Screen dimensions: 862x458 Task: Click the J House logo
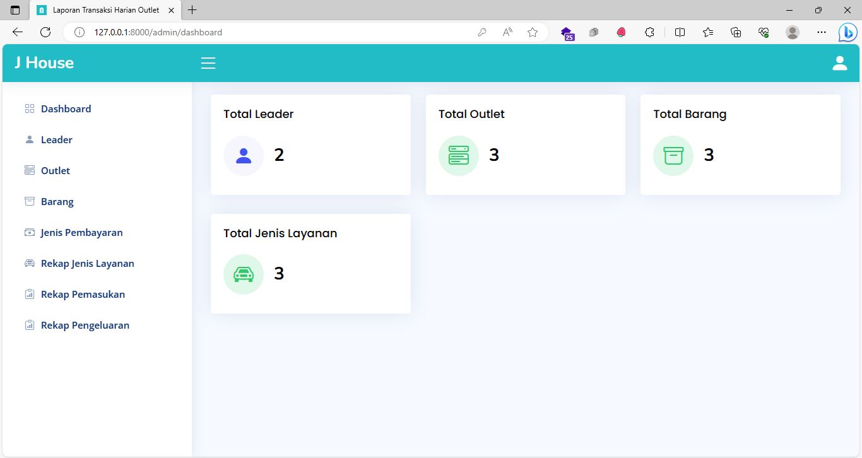44,62
